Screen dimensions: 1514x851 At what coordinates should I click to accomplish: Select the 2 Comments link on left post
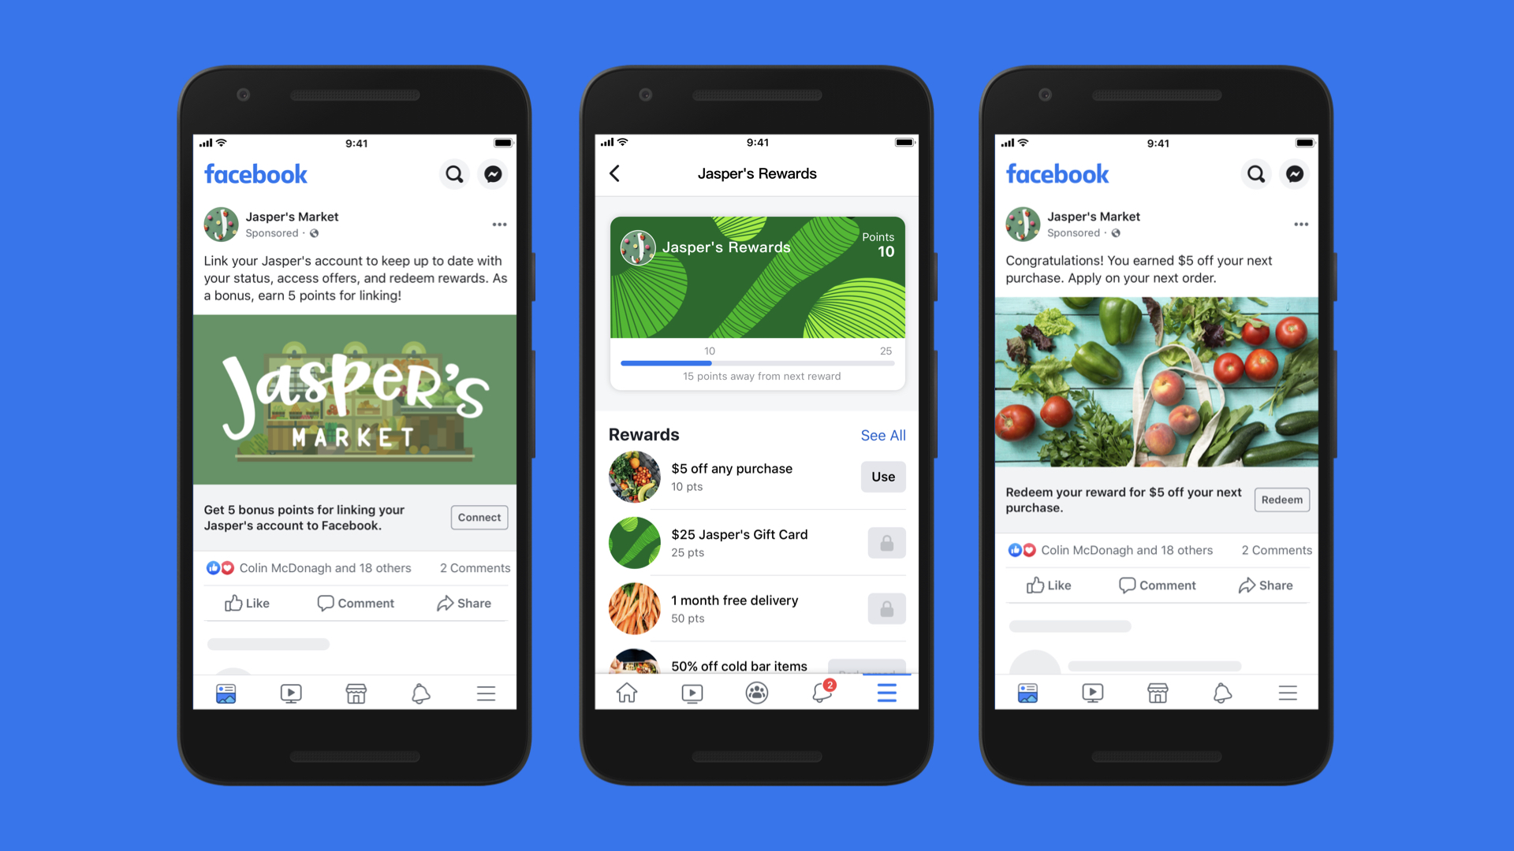point(477,567)
